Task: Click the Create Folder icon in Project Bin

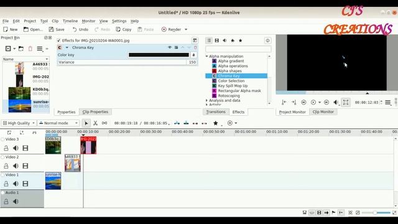Action: (x=21, y=49)
